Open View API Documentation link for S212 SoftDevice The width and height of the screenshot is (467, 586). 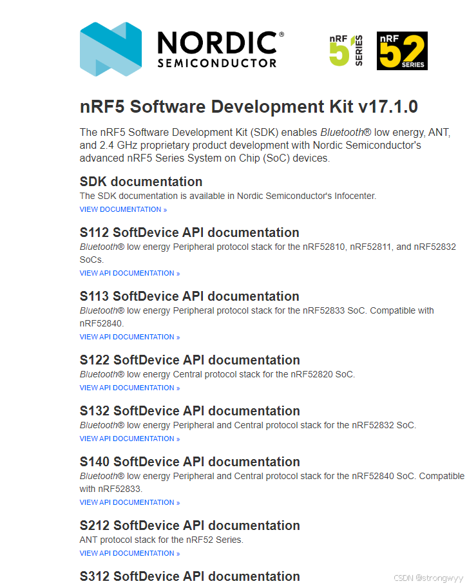tap(129, 554)
